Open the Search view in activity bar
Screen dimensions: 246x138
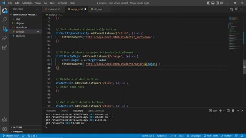[x=5, y=20]
